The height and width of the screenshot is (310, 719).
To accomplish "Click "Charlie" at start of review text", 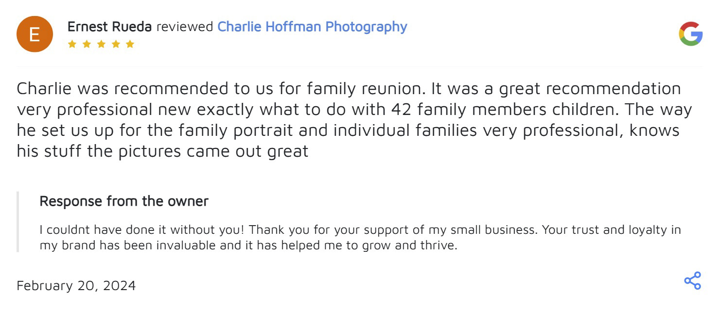I will click(44, 89).
